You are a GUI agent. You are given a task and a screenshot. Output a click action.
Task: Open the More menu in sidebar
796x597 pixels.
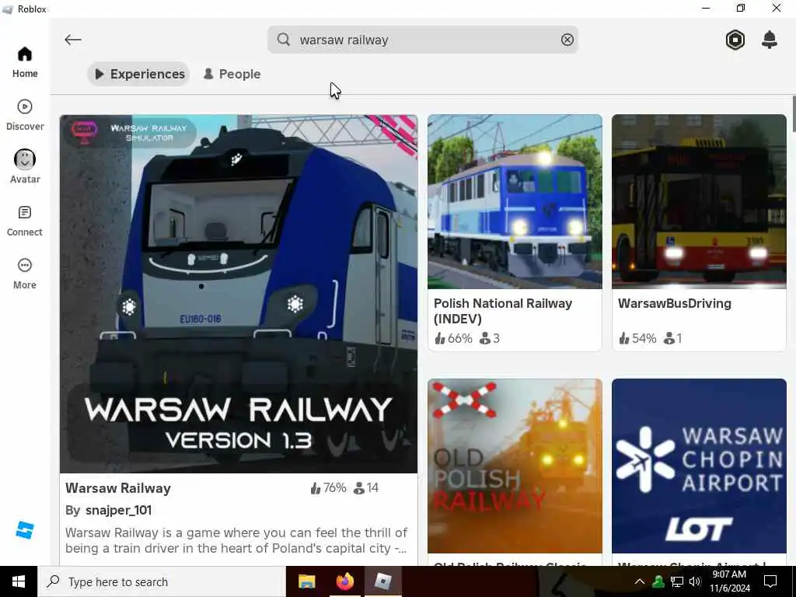coord(24,273)
